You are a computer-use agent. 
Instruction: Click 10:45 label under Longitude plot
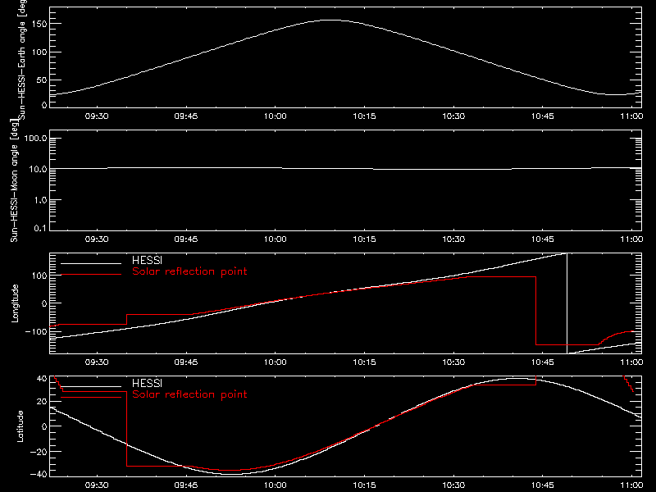[x=543, y=362]
